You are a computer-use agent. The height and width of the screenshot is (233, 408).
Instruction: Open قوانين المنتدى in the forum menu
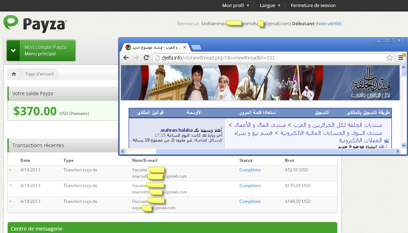tap(150, 112)
